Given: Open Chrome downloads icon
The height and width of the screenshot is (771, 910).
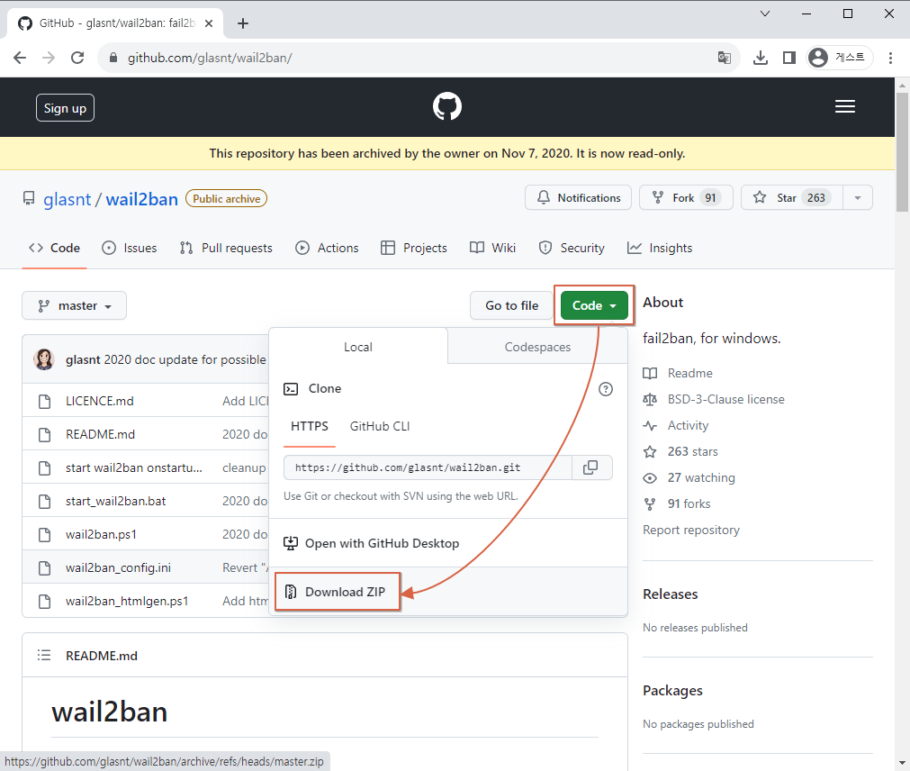Looking at the screenshot, I should (x=760, y=58).
